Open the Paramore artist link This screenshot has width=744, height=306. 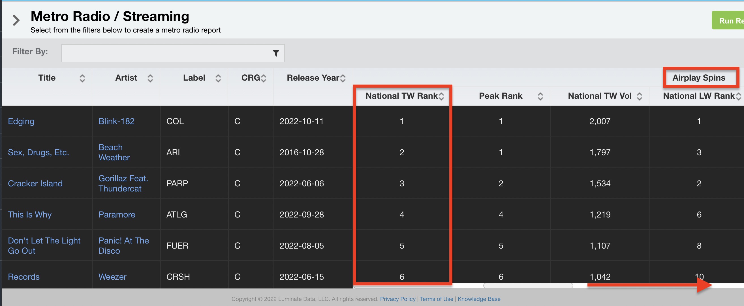117,215
